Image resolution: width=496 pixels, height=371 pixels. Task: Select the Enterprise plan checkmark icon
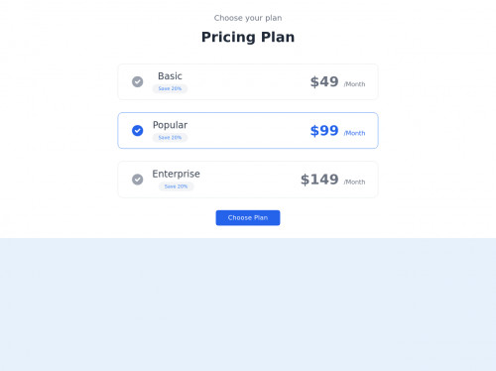(x=138, y=180)
